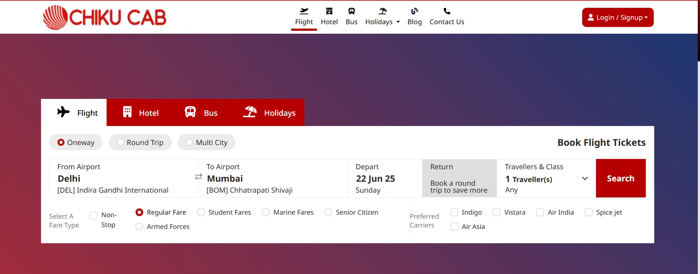Enable the Non-Stop checkbox
Screen dimensions: 700x274
[94, 215]
